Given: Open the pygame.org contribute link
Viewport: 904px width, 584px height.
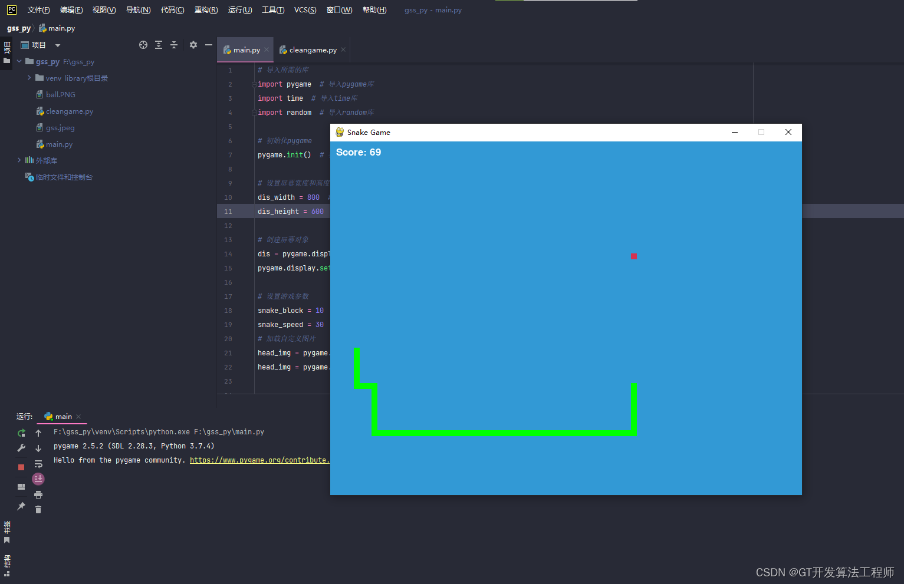Looking at the screenshot, I should click(259, 460).
